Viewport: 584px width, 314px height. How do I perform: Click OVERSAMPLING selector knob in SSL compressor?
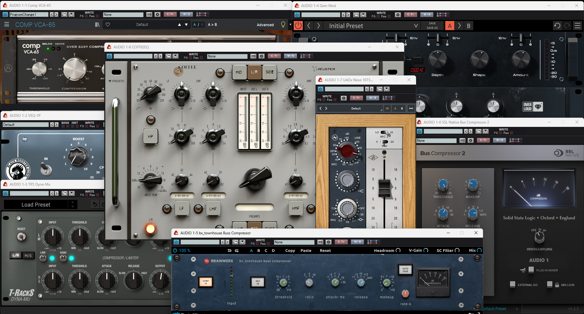[539, 237]
